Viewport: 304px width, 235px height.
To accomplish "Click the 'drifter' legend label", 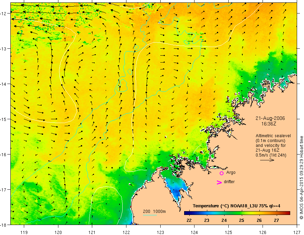I will [229, 182].
